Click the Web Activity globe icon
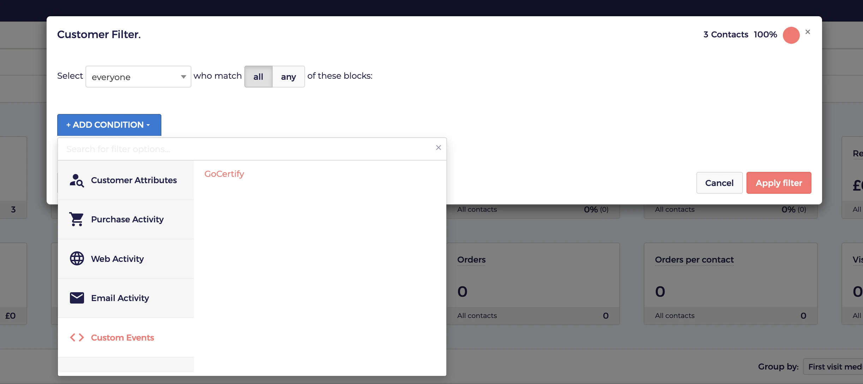863x384 pixels. coord(77,259)
